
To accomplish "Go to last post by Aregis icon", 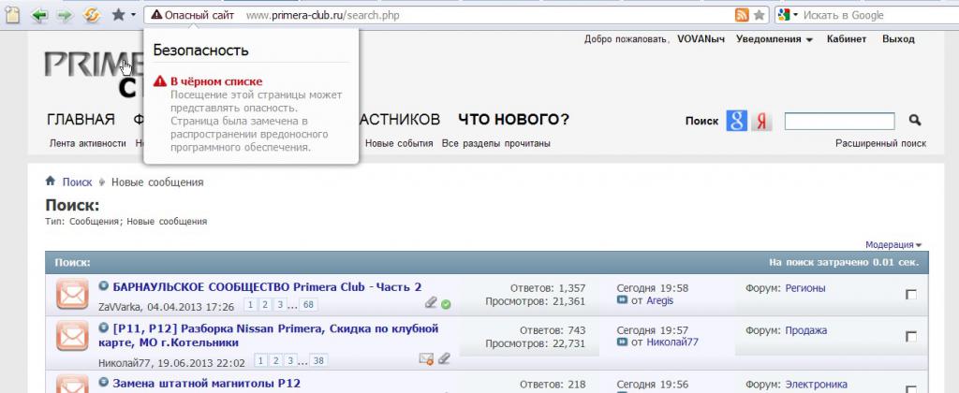I will tap(623, 300).
